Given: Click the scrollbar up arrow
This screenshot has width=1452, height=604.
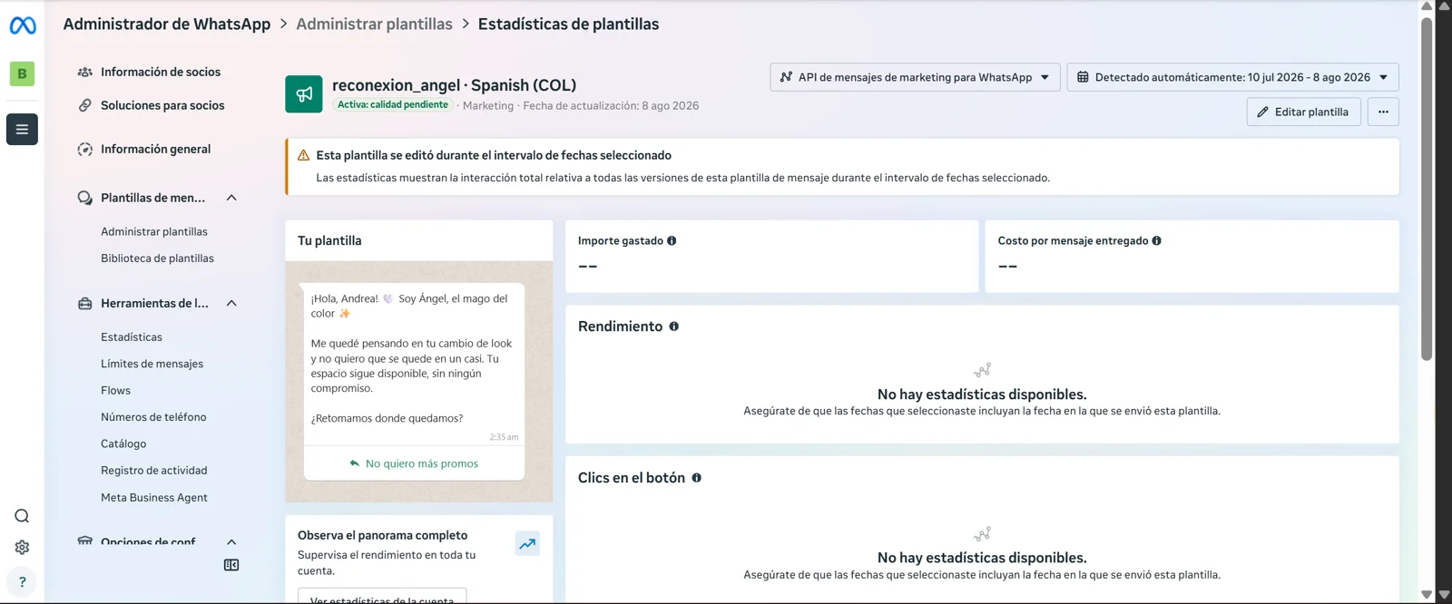Looking at the screenshot, I should point(1427,6).
